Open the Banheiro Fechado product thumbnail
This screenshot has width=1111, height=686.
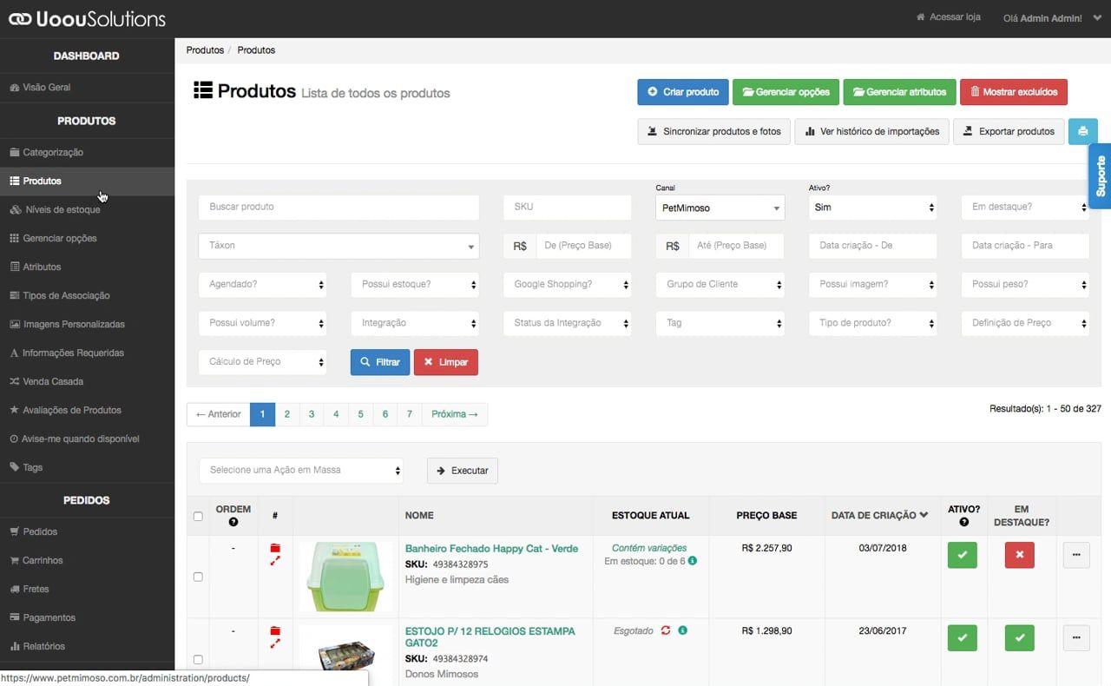tap(346, 576)
